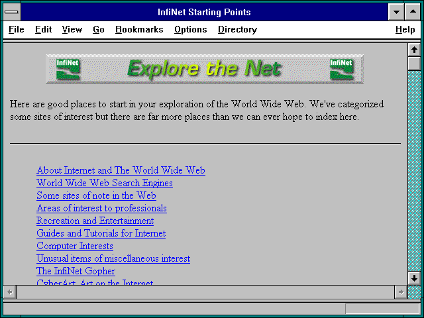Open the View menu
Image resolution: width=424 pixels, height=318 pixels.
(x=72, y=29)
